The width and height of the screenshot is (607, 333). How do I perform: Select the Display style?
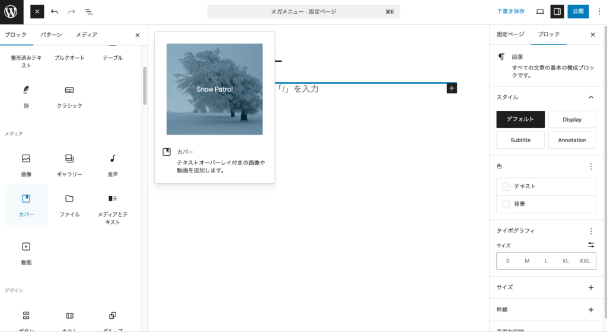(x=572, y=120)
